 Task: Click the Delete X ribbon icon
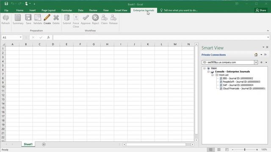click(56, 18)
